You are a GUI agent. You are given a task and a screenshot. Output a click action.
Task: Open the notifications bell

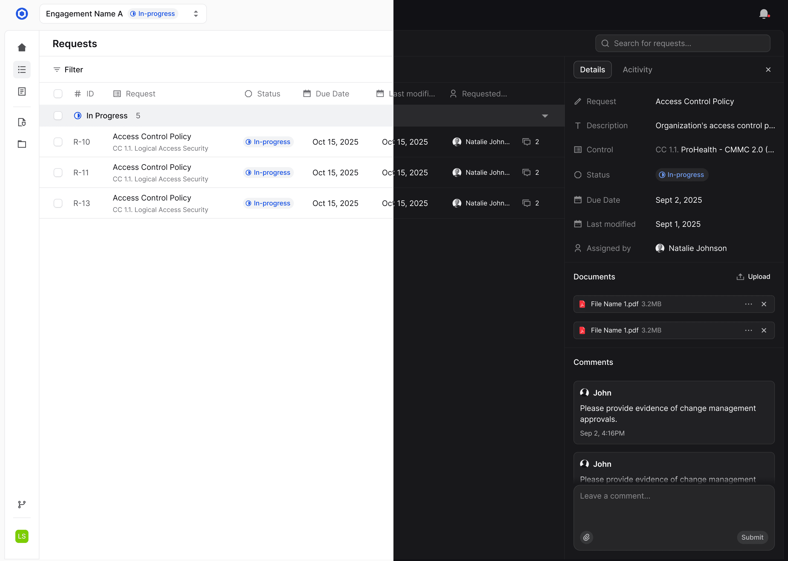pyautogui.click(x=764, y=14)
